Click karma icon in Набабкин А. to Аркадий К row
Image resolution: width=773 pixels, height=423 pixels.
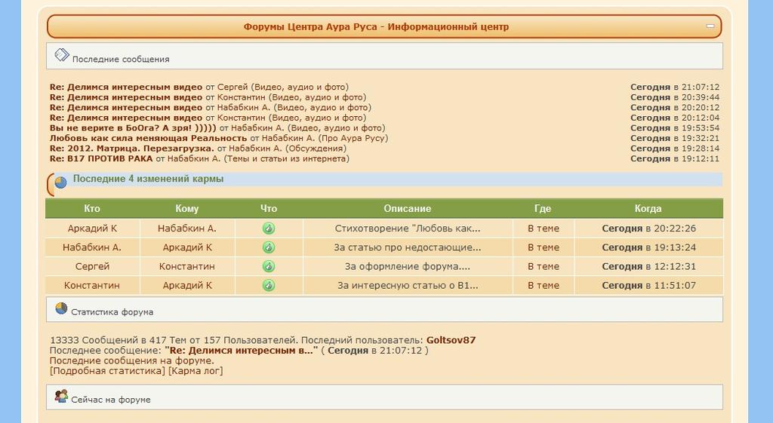point(268,247)
